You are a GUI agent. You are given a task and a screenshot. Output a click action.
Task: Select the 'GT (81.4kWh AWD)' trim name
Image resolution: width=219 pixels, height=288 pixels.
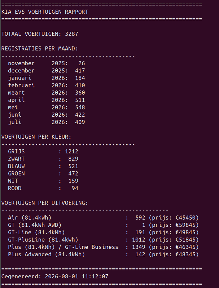point(35,225)
